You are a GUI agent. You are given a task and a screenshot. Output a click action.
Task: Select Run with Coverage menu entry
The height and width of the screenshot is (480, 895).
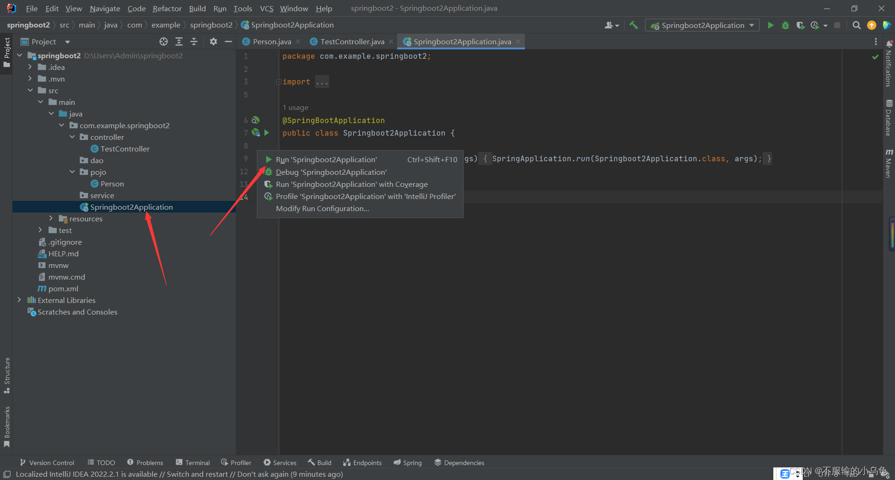point(360,184)
